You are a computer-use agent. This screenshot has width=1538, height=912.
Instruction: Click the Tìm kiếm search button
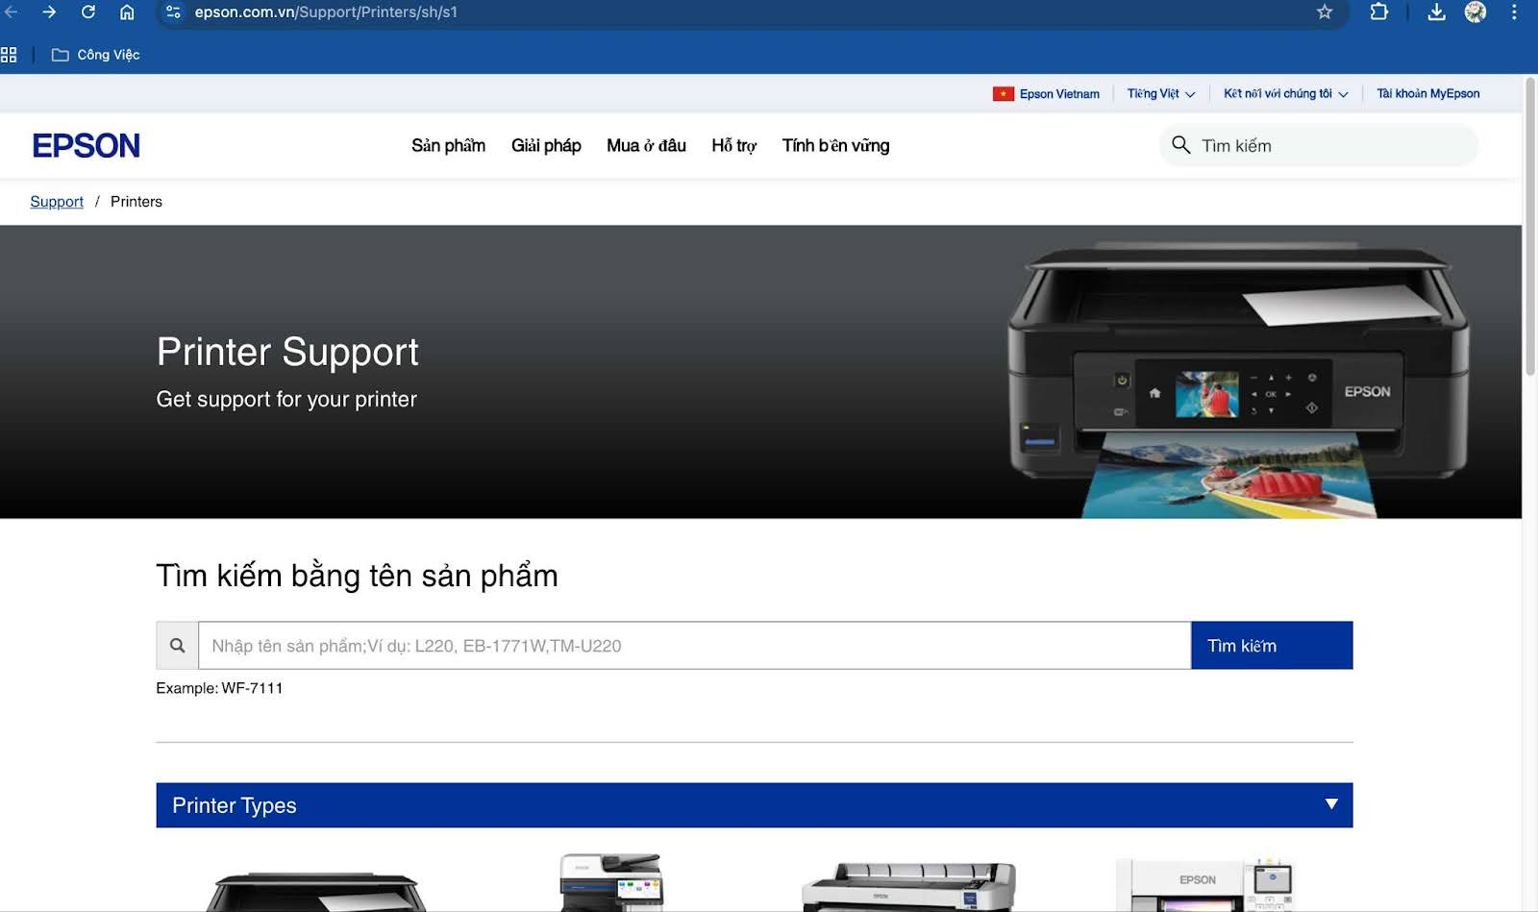[x=1271, y=645]
